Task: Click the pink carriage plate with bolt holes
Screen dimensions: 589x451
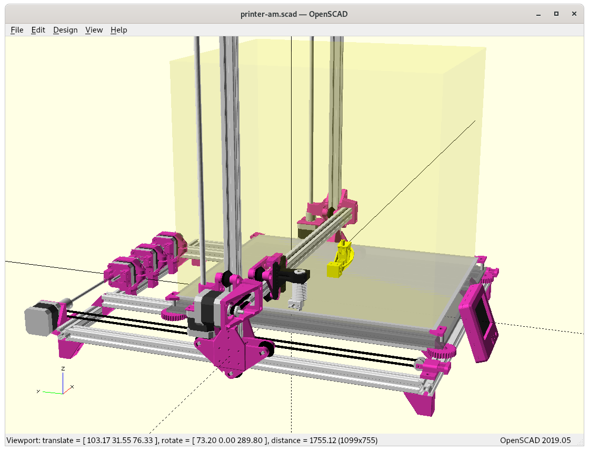Action: coord(225,353)
